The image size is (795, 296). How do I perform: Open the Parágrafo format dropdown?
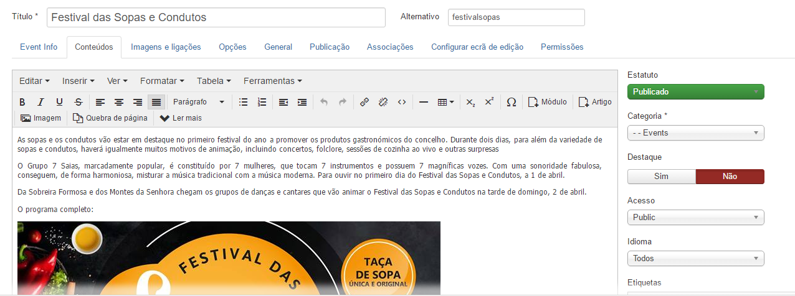pos(198,102)
